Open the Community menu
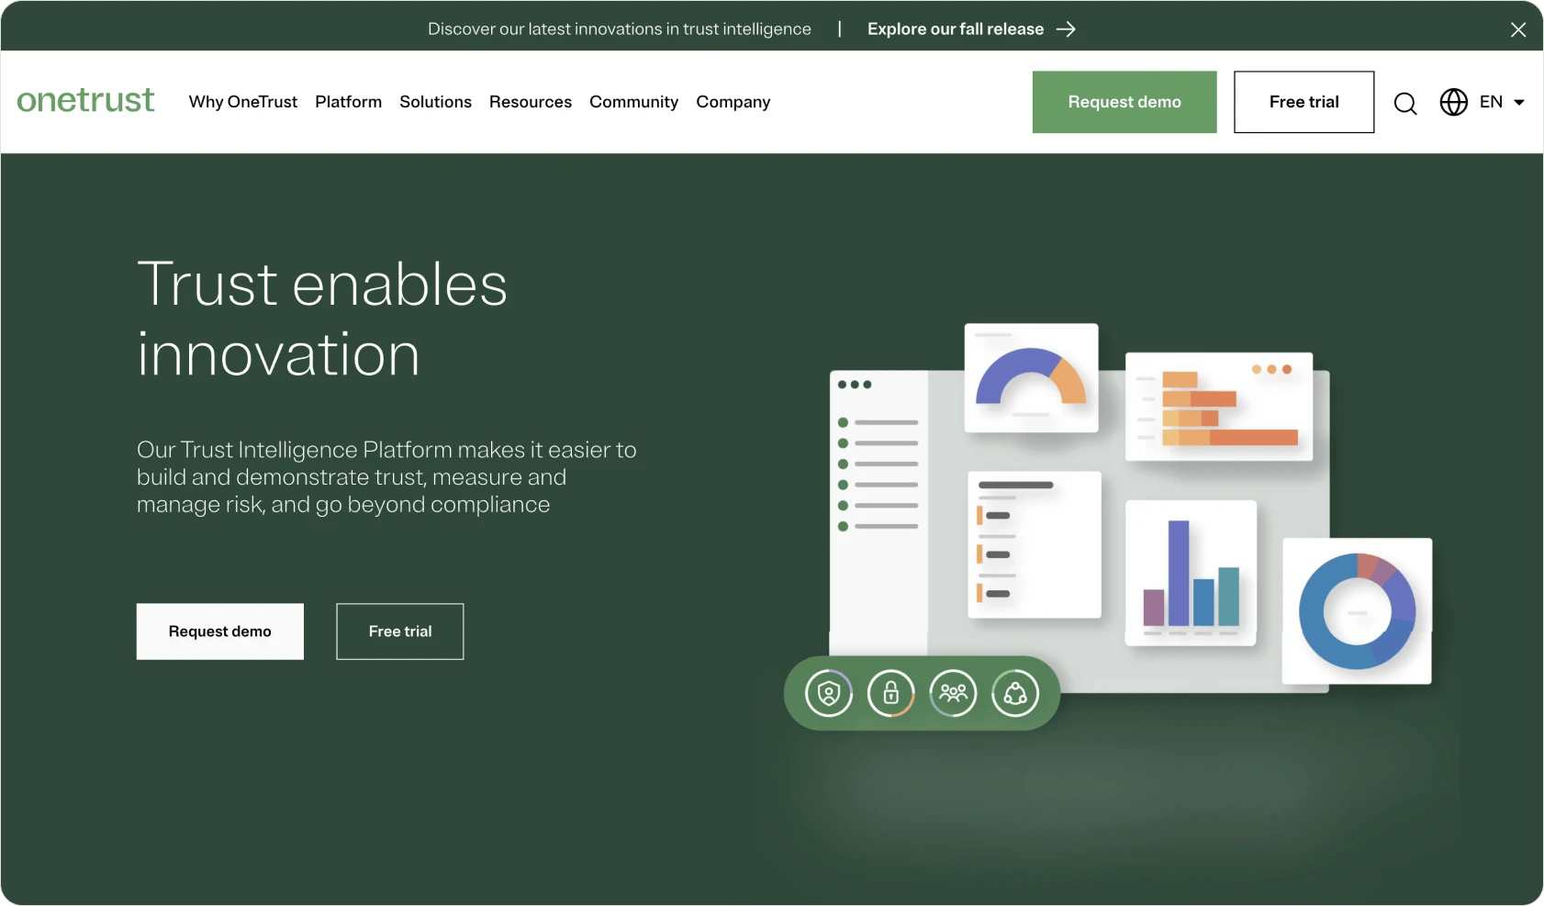The height and width of the screenshot is (906, 1544). pyautogui.click(x=633, y=102)
